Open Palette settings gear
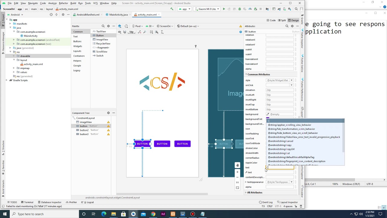 108,26
